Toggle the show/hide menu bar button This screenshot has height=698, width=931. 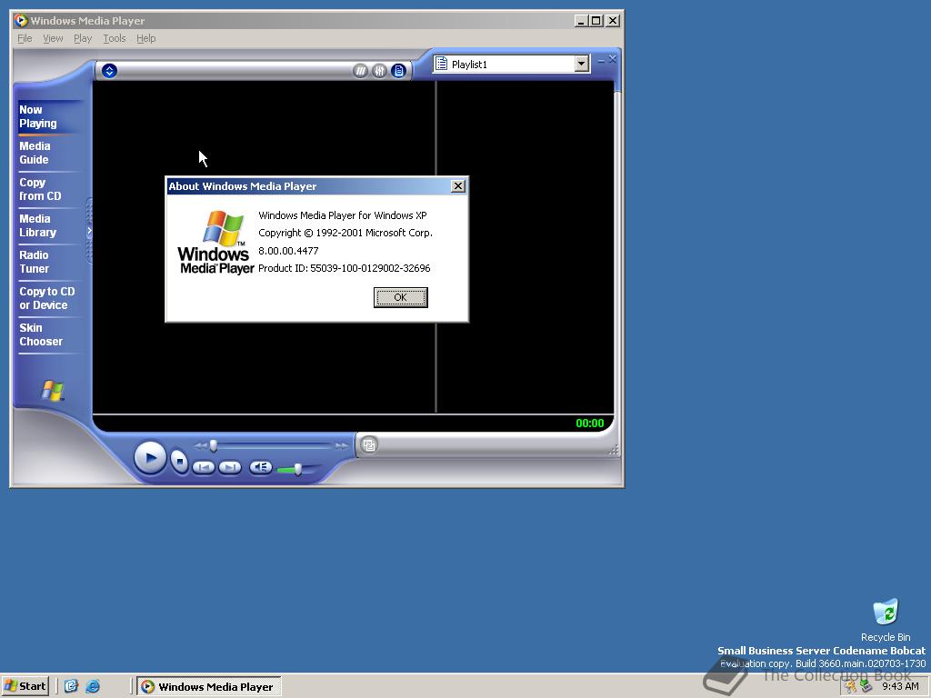pyautogui.click(x=109, y=71)
